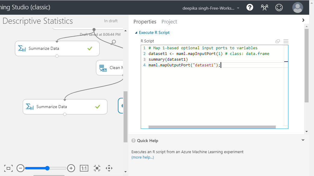Open the workspace selector dropdown
The width and height of the screenshot is (314, 176).
coord(211,8)
